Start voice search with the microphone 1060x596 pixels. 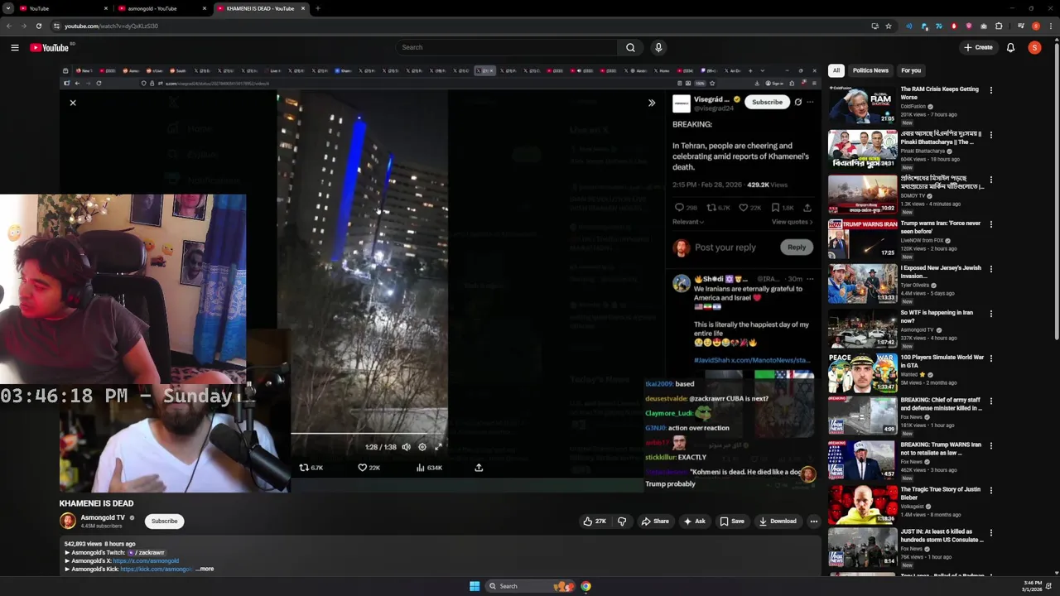click(x=658, y=47)
